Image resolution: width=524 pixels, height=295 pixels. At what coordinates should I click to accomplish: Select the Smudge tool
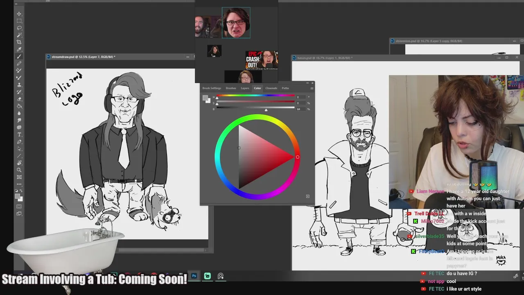19,120
